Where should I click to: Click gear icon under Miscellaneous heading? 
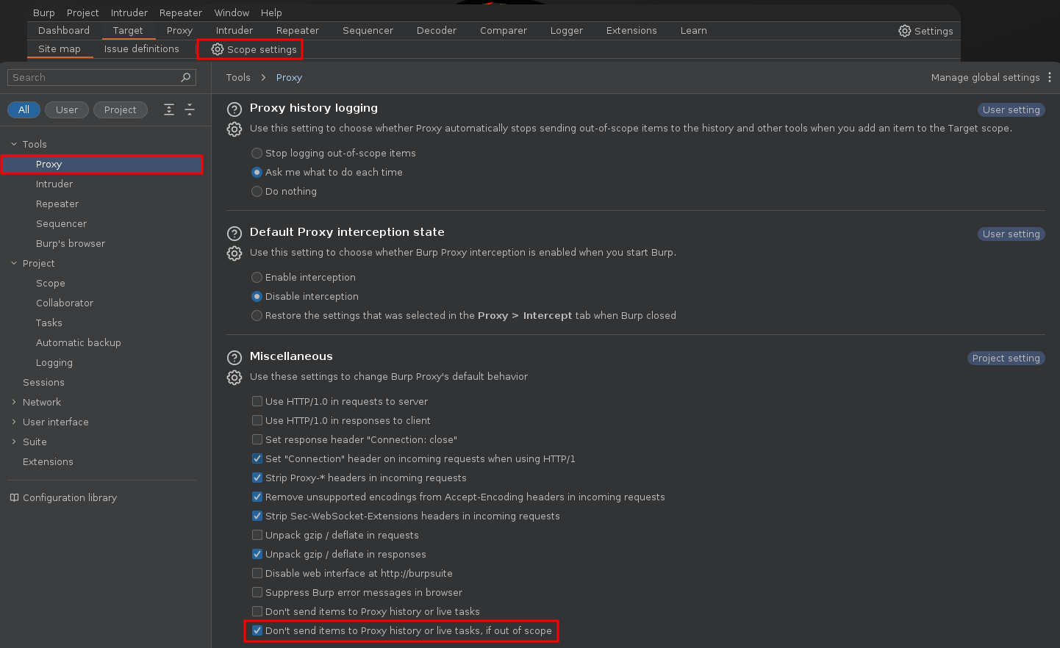point(234,378)
